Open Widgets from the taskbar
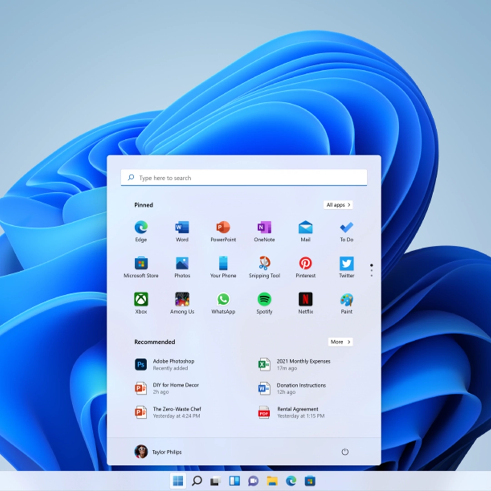491x491 pixels. pos(235,481)
